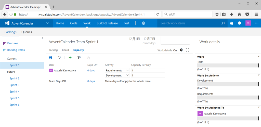Collapse the left sidebar with the chevron
Image resolution: width=261 pixels, height=127 pixels.
tap(42, 38)
